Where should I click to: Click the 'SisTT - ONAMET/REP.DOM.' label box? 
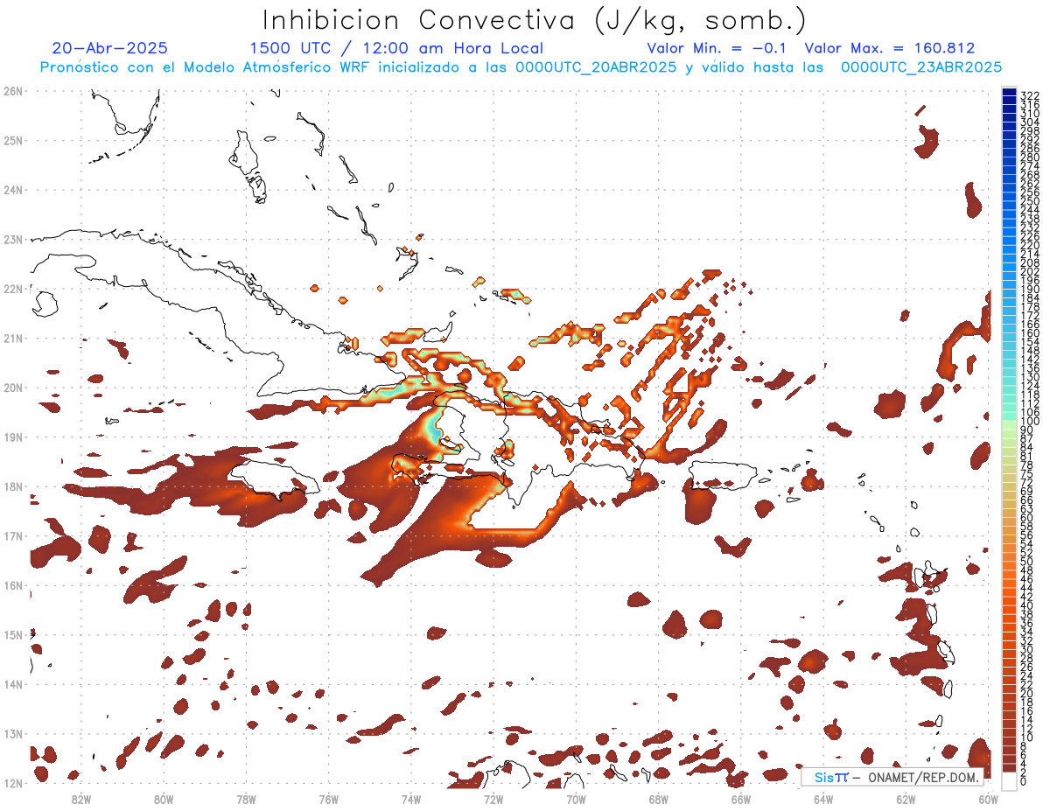892,777
